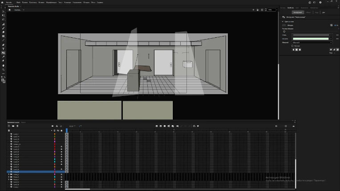340x191 pixels.
Task: Select the first stroke join style button
Action: (331, 50)
